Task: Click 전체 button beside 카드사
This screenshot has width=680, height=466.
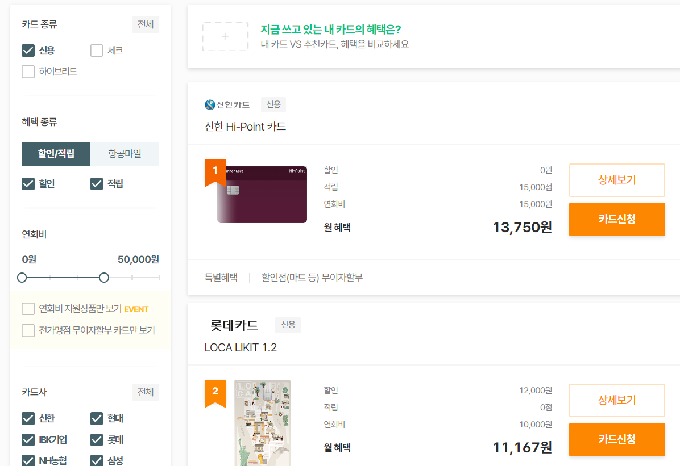Action: point(146,392)
